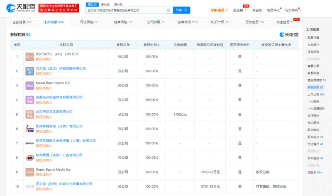Expand 股权结构 under 双刃剑(苏州)体育文化传播
The image size is (332, 196).
pyautogui.click(x=44, y=189)
